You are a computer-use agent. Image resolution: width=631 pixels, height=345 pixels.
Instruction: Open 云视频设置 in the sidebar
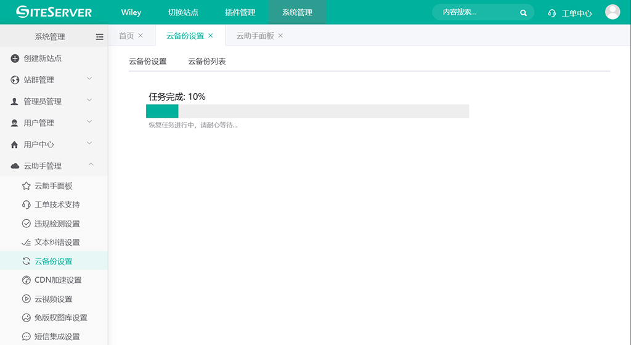(x=53, y=299)
